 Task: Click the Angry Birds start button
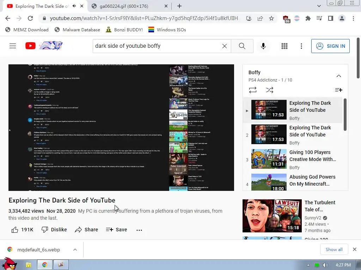tap(10, 264)
